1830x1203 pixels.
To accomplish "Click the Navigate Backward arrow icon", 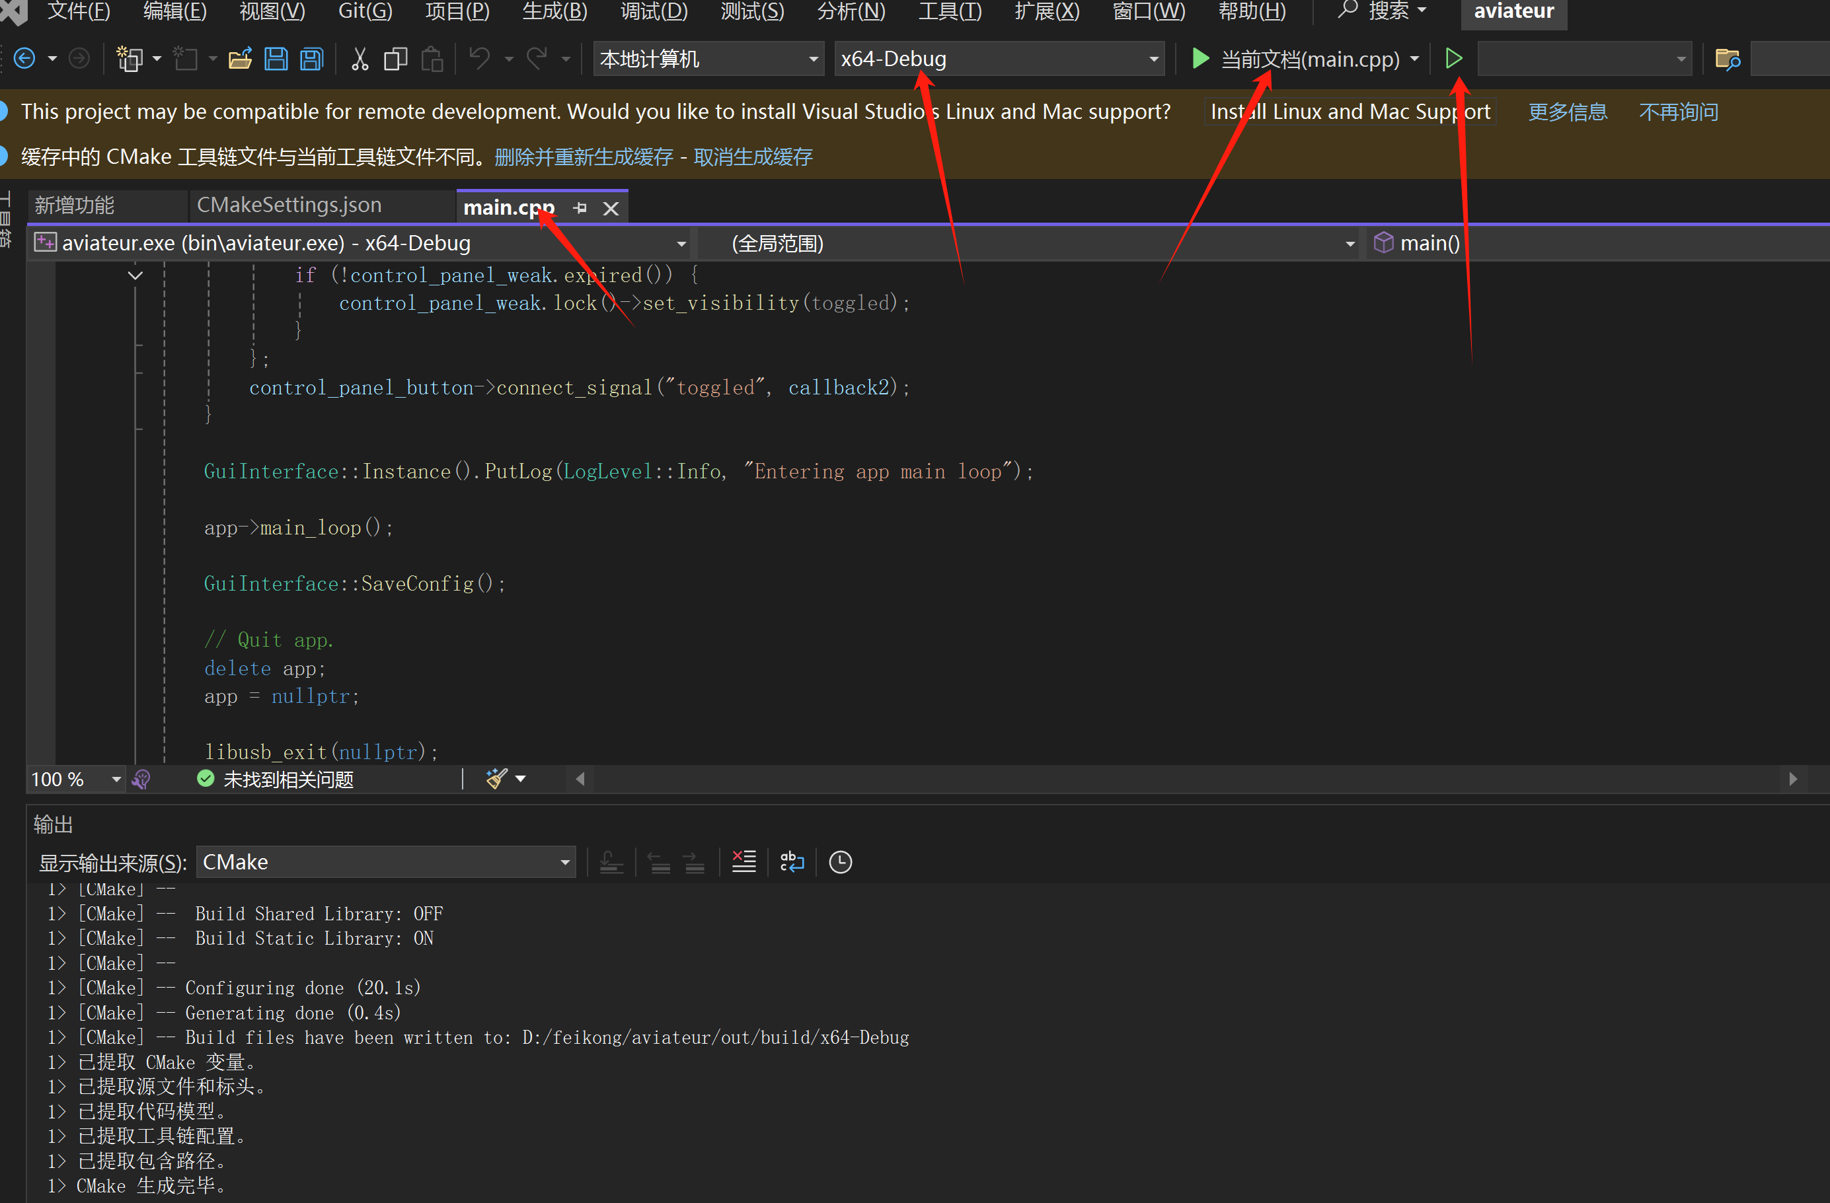I will [24, 58].
